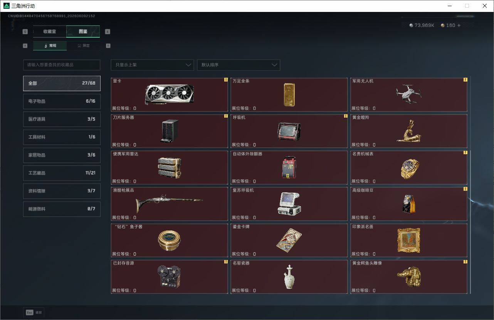
Task: Click the yellow alert badge on 显卡
Action: [x=226, y=80]
